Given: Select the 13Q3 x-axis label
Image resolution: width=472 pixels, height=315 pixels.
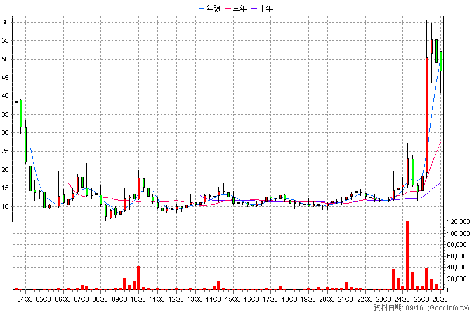Looking at the screenshot, I should pyautogui.click(x=195, y=299).
